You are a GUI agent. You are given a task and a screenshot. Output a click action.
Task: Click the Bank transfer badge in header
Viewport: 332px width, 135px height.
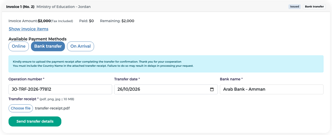point(314,7)
